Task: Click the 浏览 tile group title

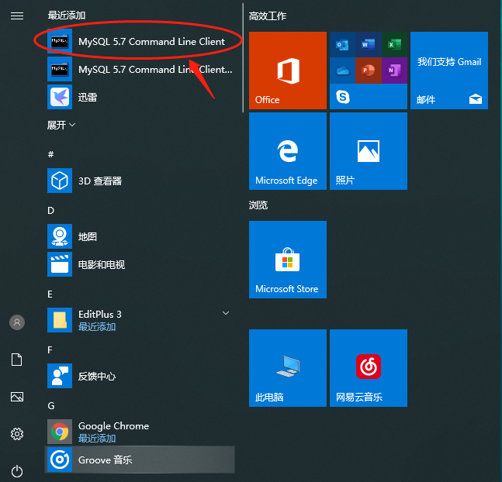Action: 258,205
